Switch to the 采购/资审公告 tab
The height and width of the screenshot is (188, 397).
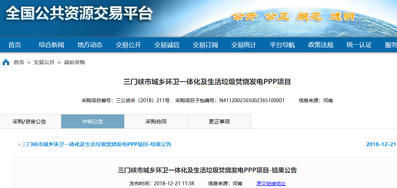[29, 122]
